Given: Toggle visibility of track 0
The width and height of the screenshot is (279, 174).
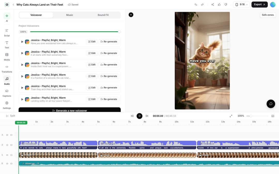Looking at the screenshot, I should click(7, 163).
